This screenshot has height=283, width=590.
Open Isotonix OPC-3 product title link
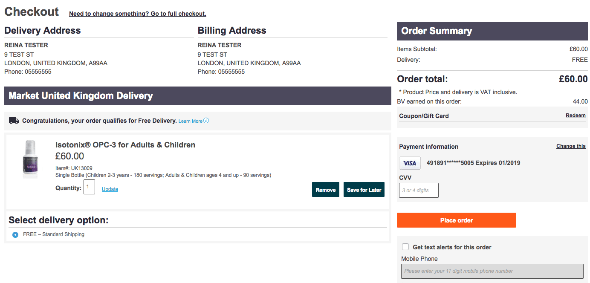(125, 145)
